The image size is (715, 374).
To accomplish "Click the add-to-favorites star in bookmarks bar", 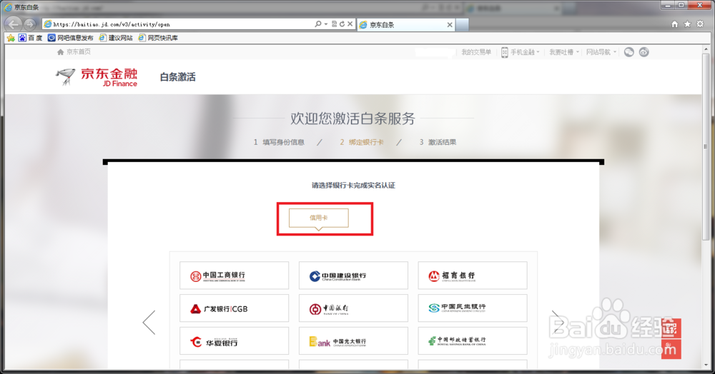I will [x=11, y=38].
